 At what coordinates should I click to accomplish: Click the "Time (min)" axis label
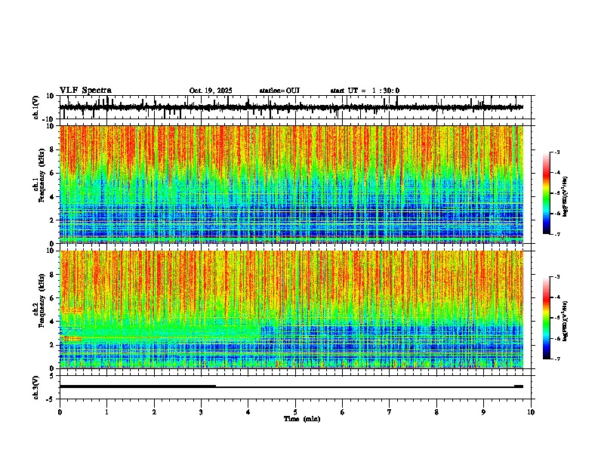coord(302,419)
